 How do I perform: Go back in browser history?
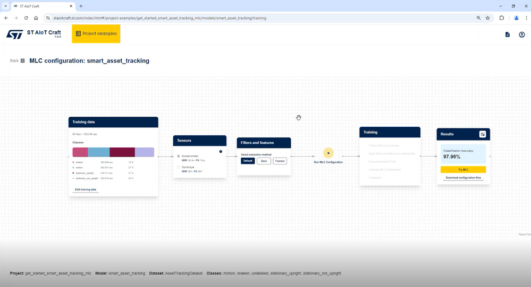pos(6,18)
